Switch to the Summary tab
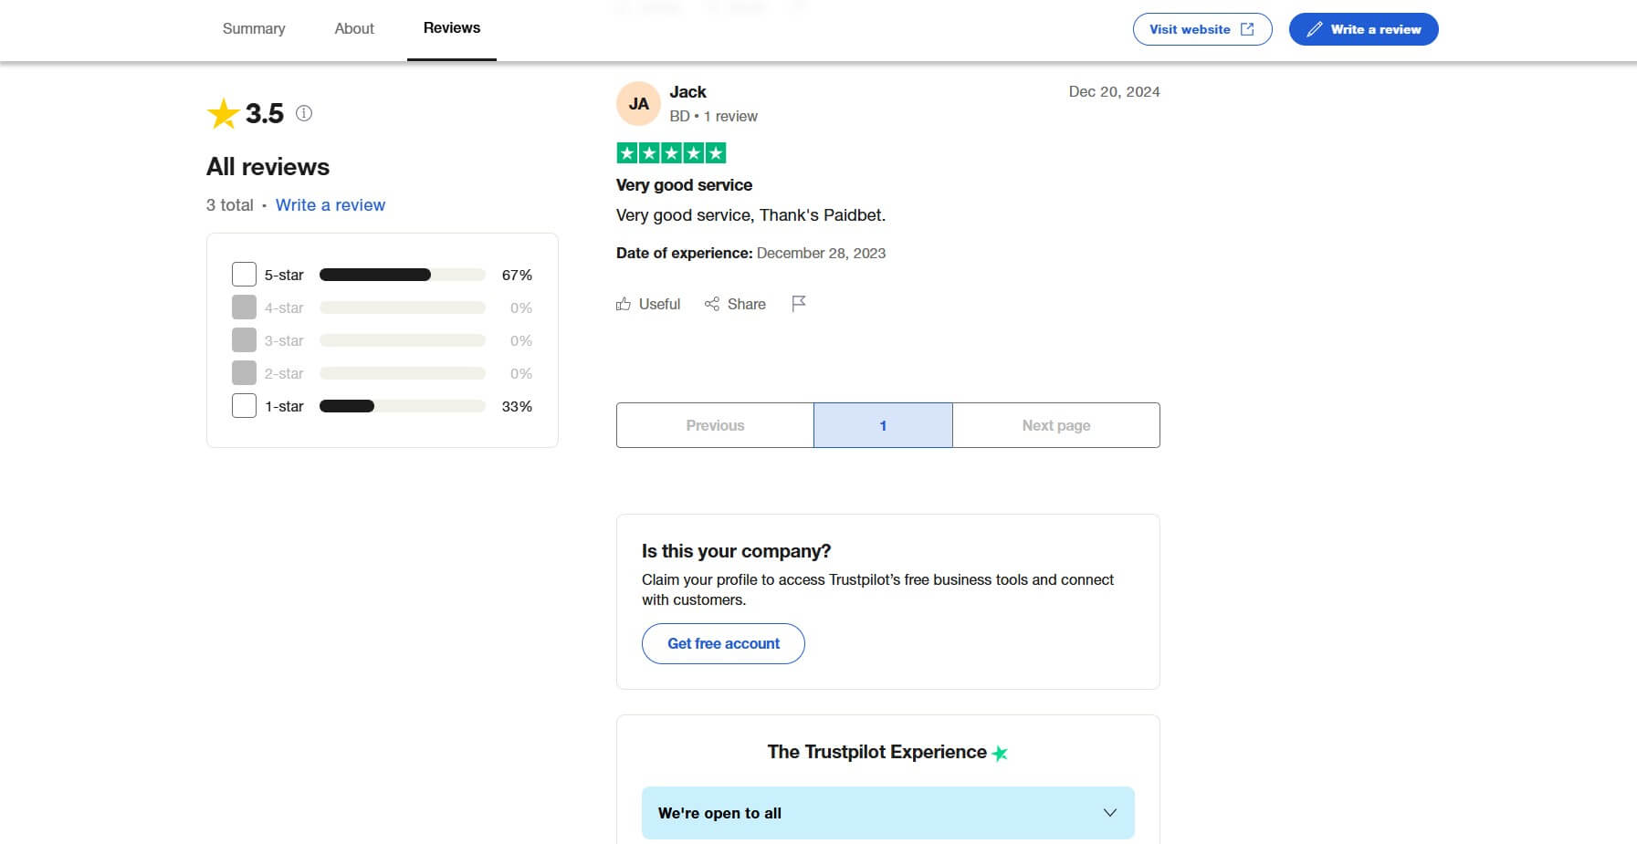Screen dimensions: 1637x844 254,28
